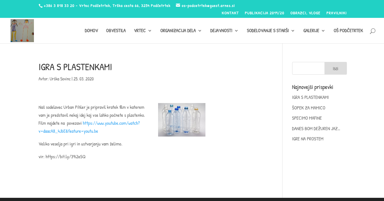Screen dimensions: 384x201
Task: Click the Išči search button
Action: (x=335, y=68)
